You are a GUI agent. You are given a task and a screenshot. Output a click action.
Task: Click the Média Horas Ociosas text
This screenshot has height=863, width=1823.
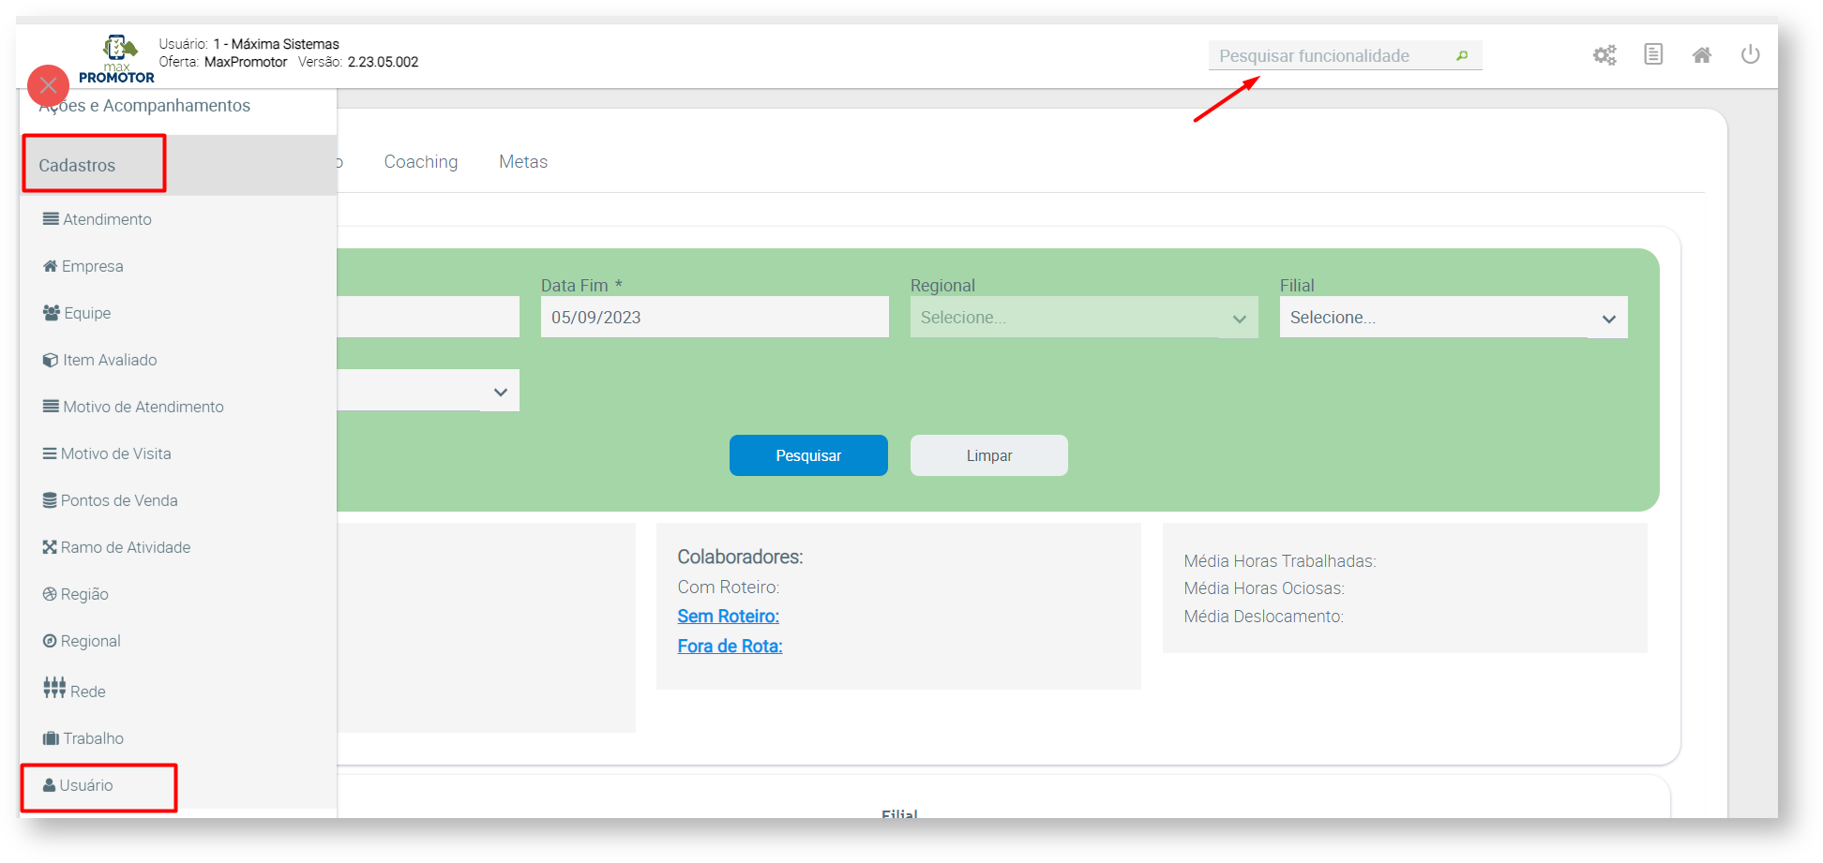(x=1264, y=588)
